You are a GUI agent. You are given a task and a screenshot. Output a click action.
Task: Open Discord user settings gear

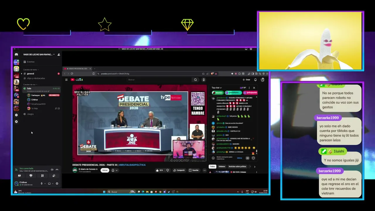(57, 183)
